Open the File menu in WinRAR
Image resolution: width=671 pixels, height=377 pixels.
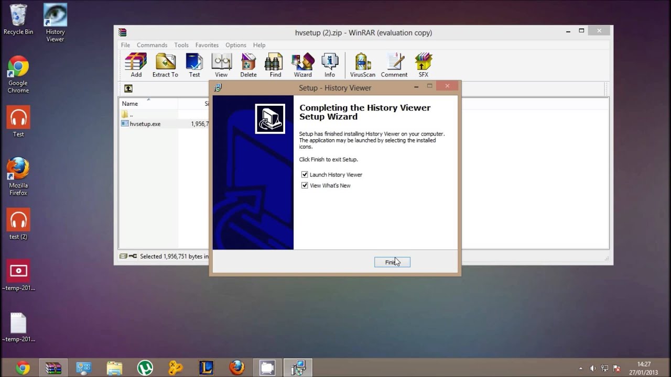coord(126,45)
